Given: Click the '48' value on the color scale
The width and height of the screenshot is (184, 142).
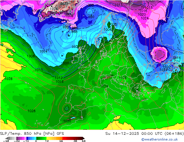Looking at the screenshot, I should [x=84, y=141].
